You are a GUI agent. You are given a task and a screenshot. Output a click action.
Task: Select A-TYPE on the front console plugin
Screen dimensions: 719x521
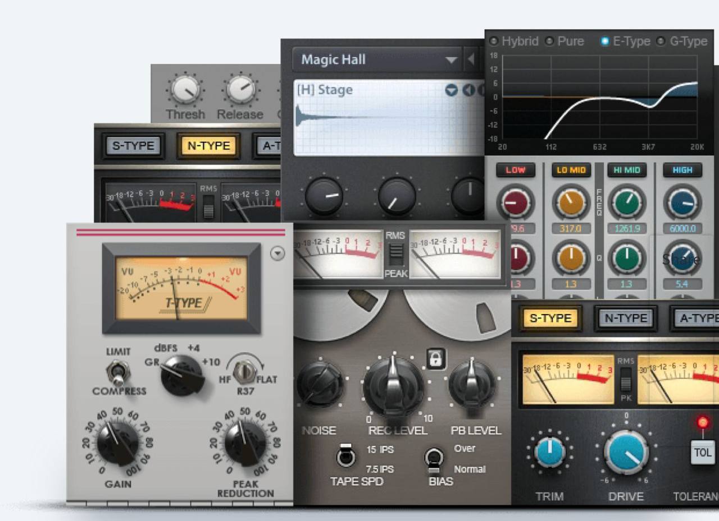pyautogui.click(x=697, y=318)
